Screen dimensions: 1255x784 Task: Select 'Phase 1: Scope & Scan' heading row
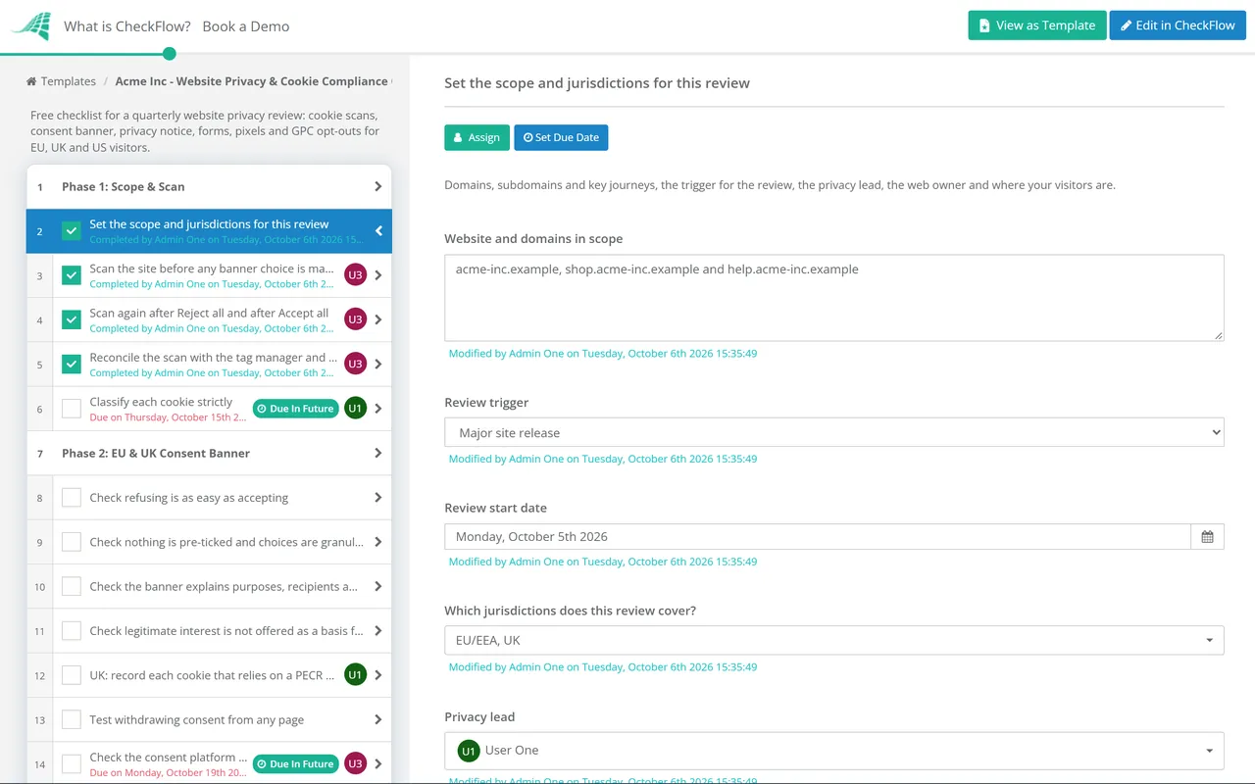point(209,186)
